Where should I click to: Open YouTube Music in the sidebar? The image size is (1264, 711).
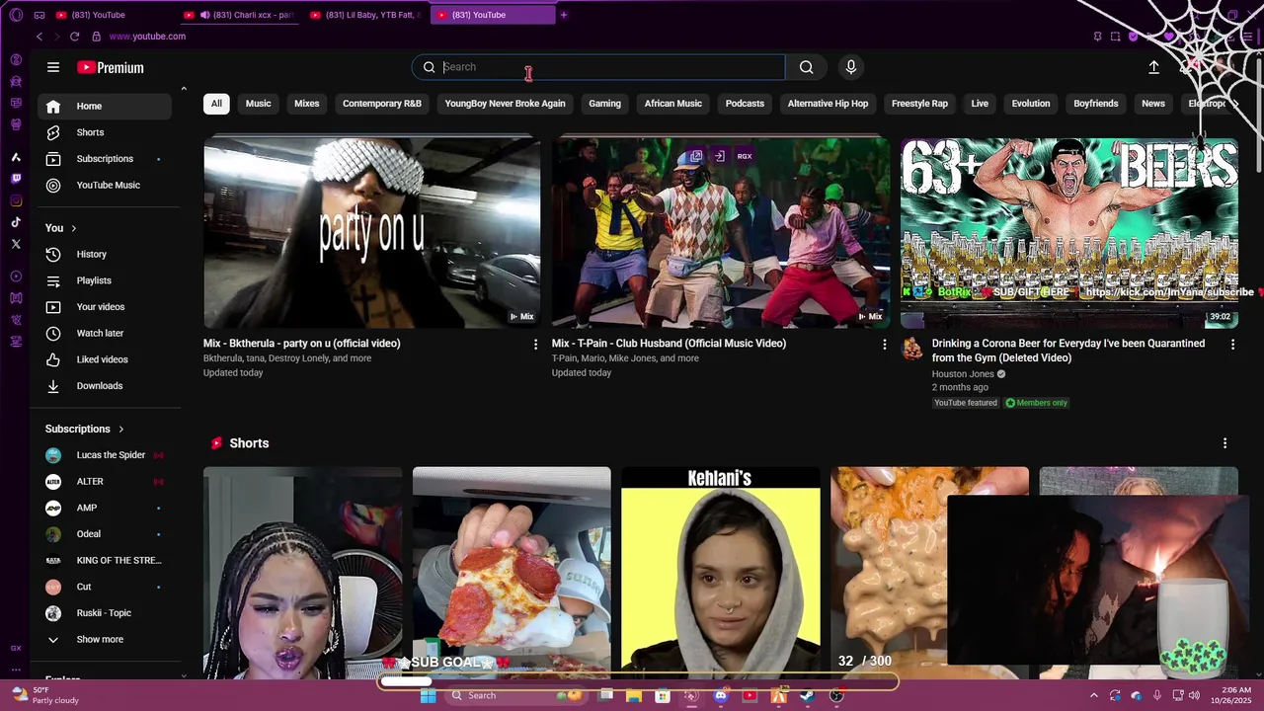(105, 185)
